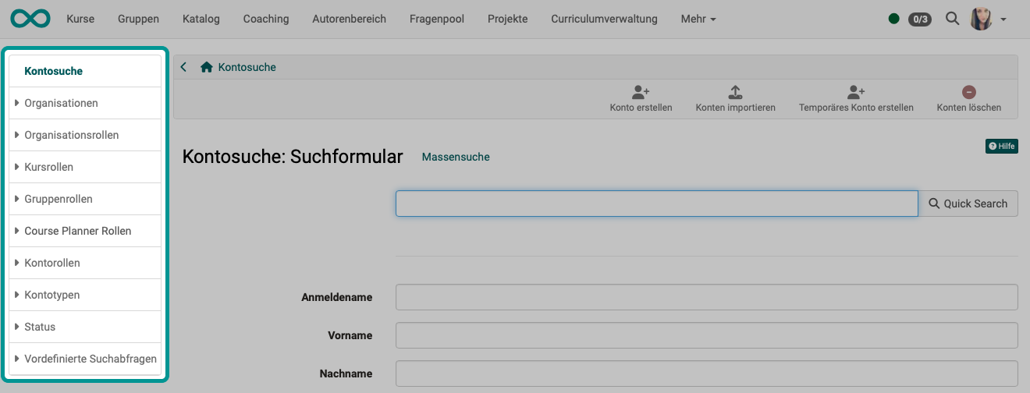Switch to Massensuche
This screenshot has width=1030, height=393.
[456, 157]
